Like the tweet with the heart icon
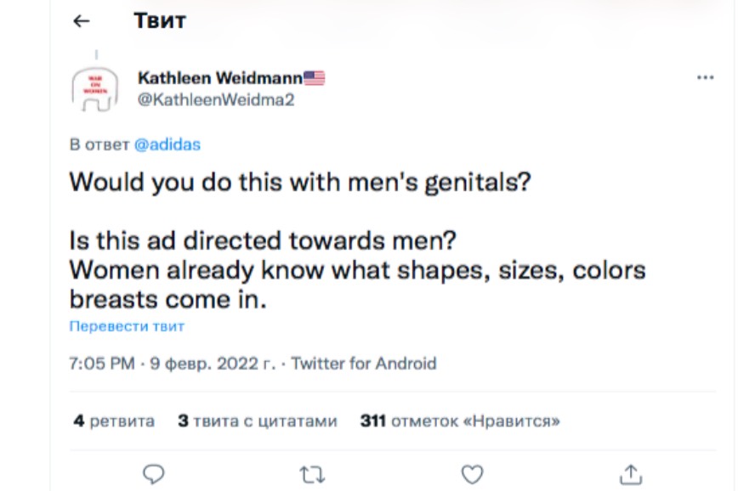The height and width of the screenshot is (491, 738). click(x=472, y=474)
